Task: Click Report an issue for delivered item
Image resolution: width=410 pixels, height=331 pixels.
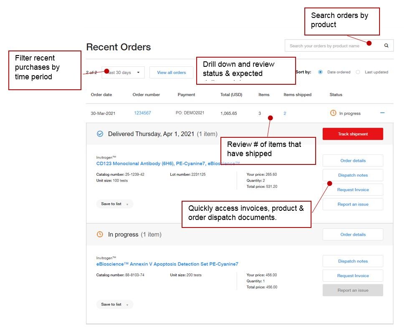Action: coord(352,205)
